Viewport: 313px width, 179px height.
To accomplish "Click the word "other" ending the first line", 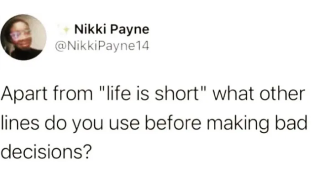I will 282,93.
